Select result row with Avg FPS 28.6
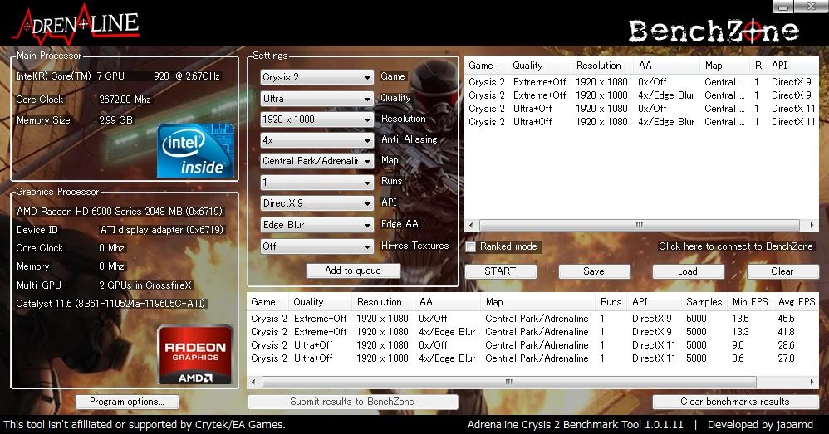This screenshot has height=434, width=829. click(x=533, y=344)
